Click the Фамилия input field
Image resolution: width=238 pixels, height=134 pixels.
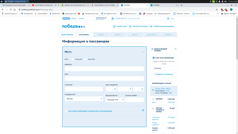pos(104,69)
